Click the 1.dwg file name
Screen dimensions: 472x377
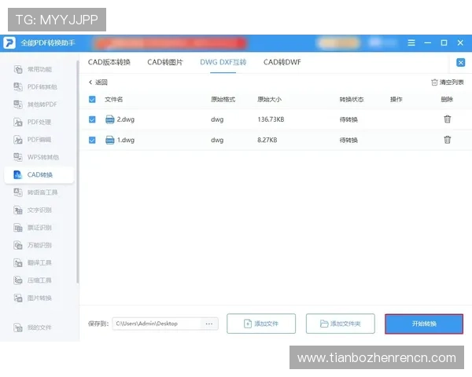pyautogui.click(x=126, y=140)
